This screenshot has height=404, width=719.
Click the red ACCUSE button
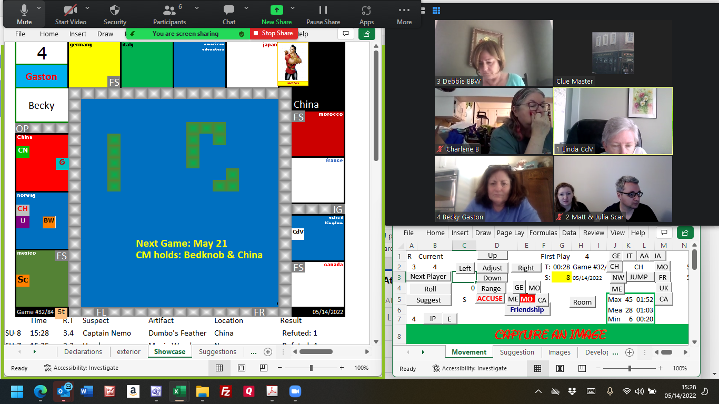[x=490, y=298]
